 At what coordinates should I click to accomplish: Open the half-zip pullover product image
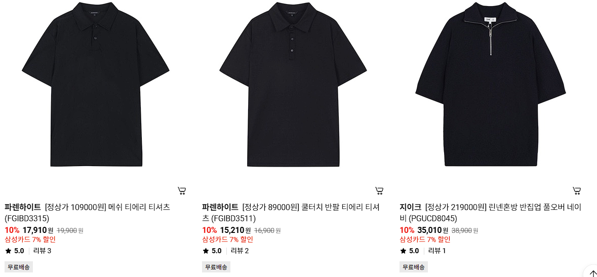click(490, 84)
